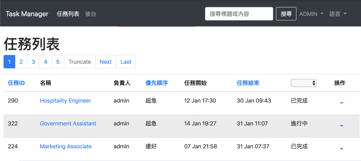
Task: Sort tasks by 優先順序 header
Action: tap(157, 83)
